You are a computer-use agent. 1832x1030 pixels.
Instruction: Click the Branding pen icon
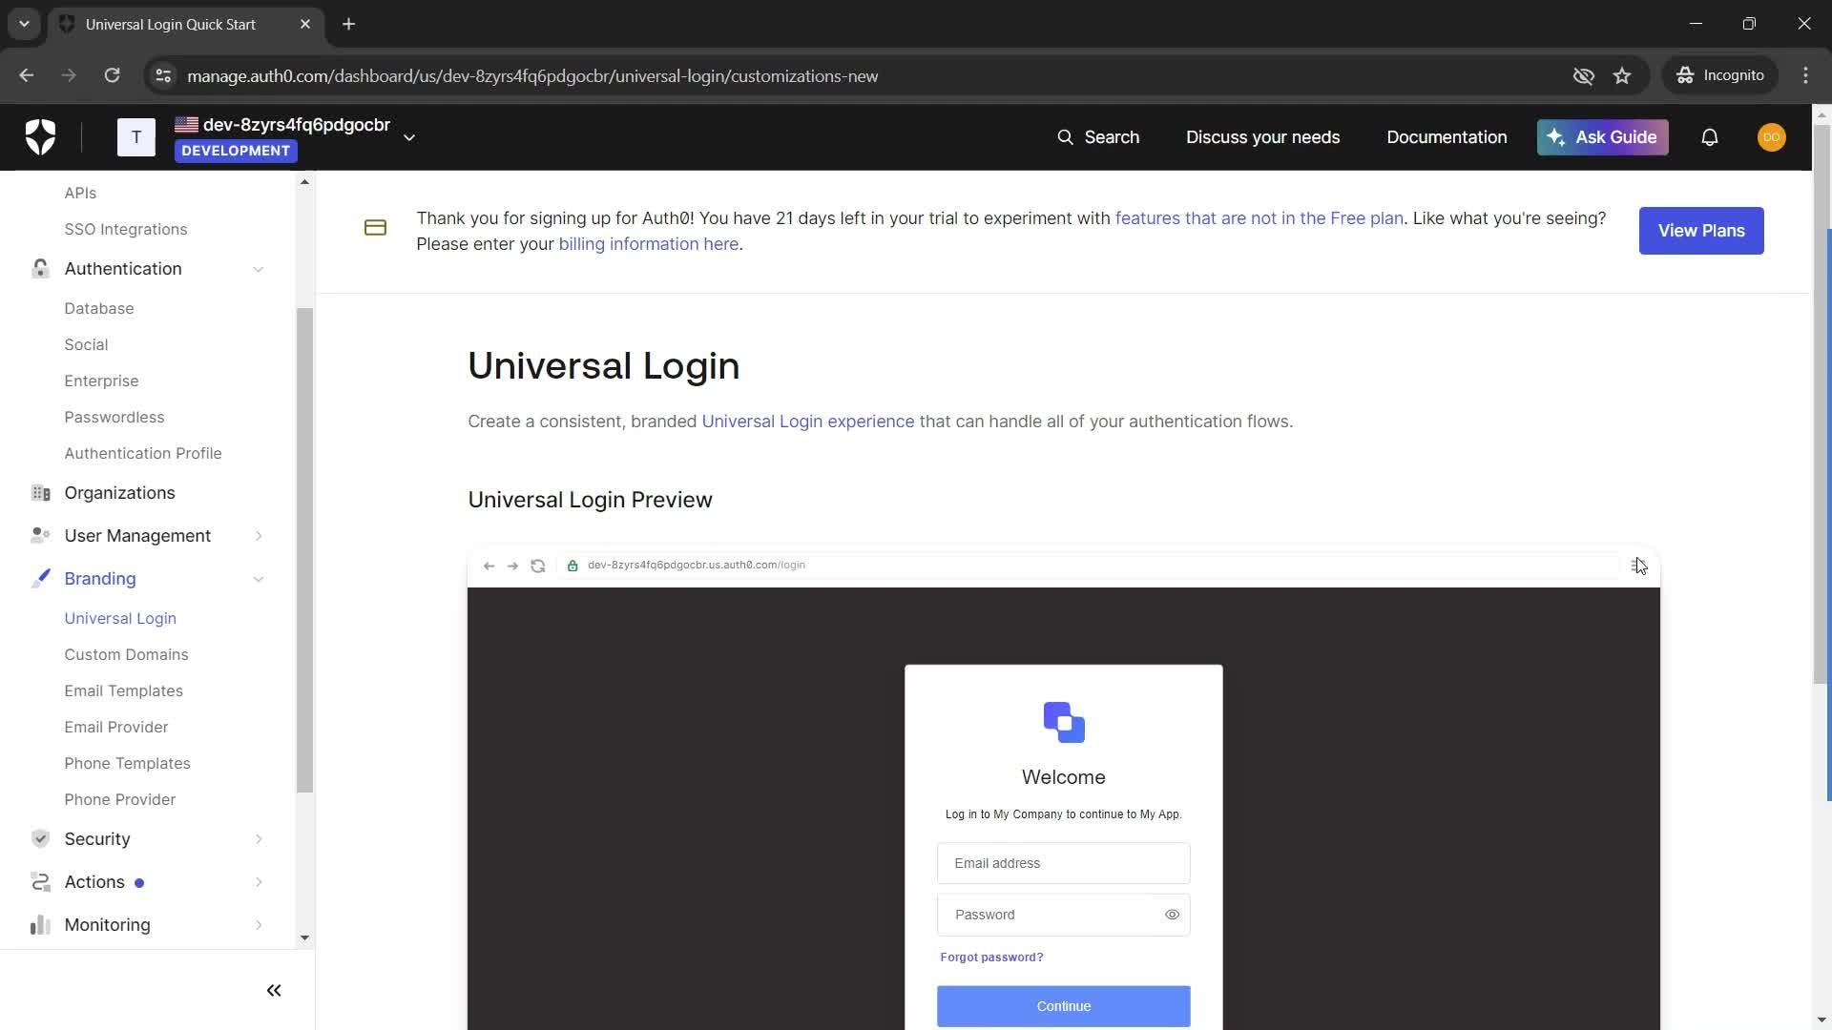tap(40, 579)
